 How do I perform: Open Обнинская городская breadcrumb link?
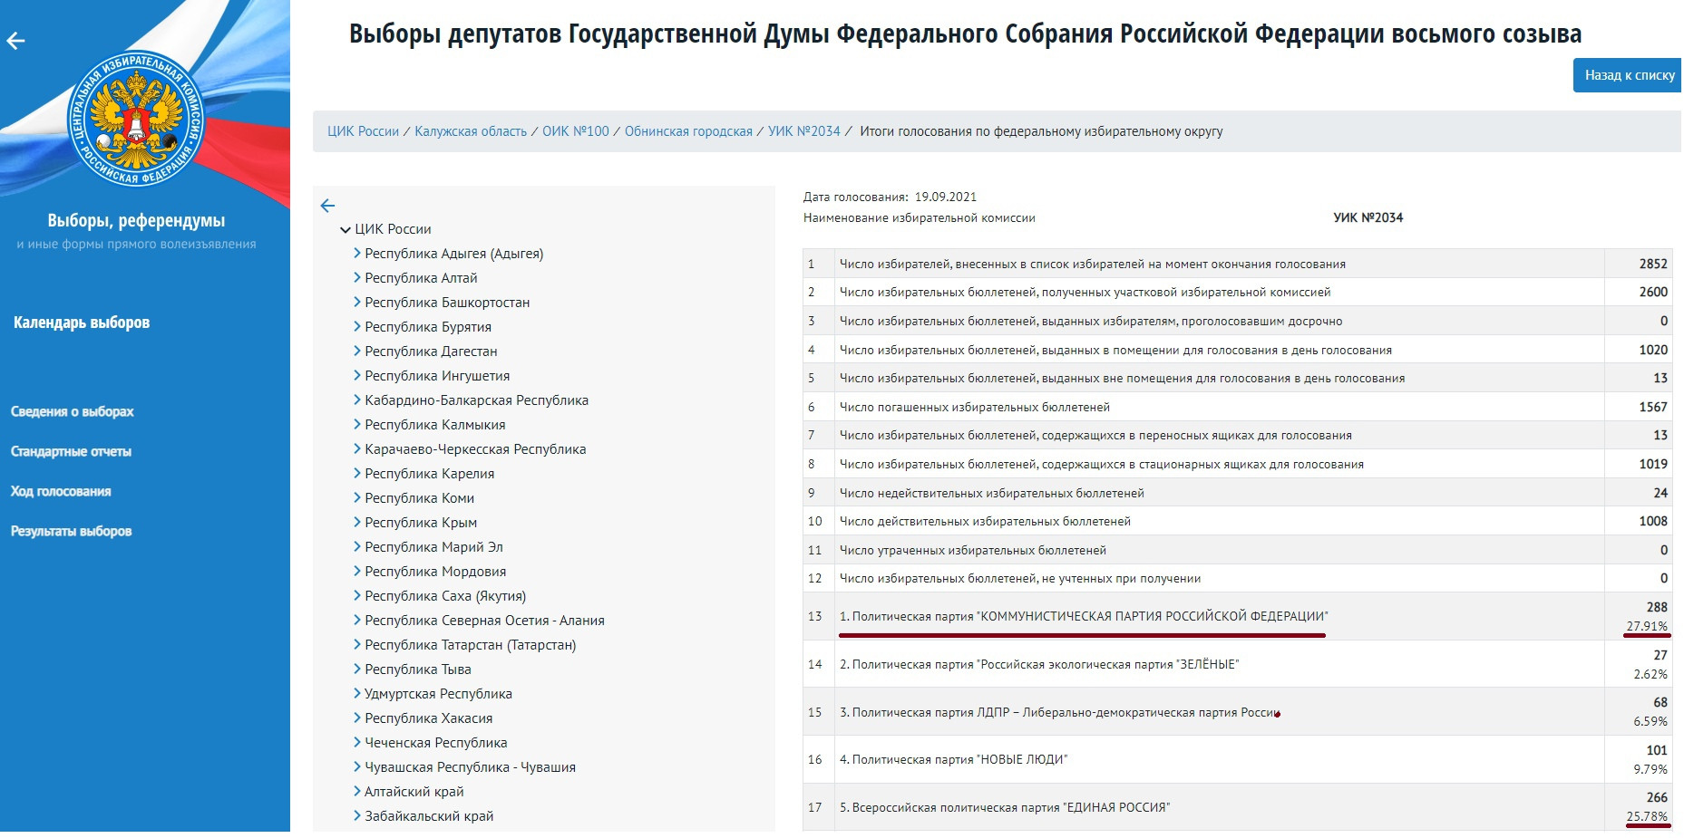click(688, 131)
